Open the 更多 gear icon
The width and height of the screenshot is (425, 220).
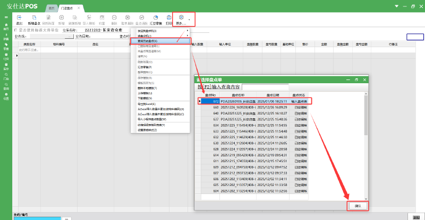point(181,17)
